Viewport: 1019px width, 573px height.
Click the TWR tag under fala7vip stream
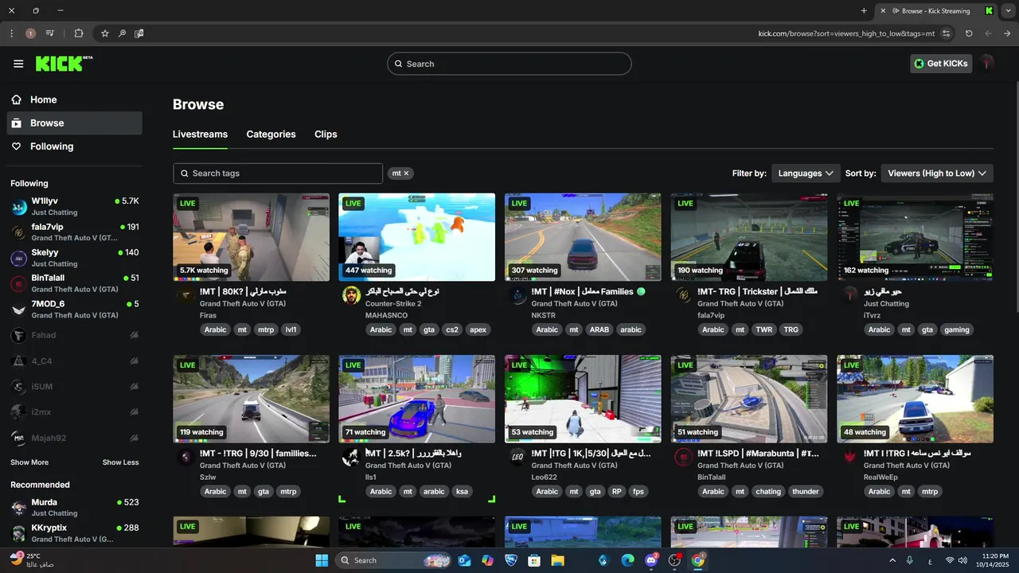(764, 329)
